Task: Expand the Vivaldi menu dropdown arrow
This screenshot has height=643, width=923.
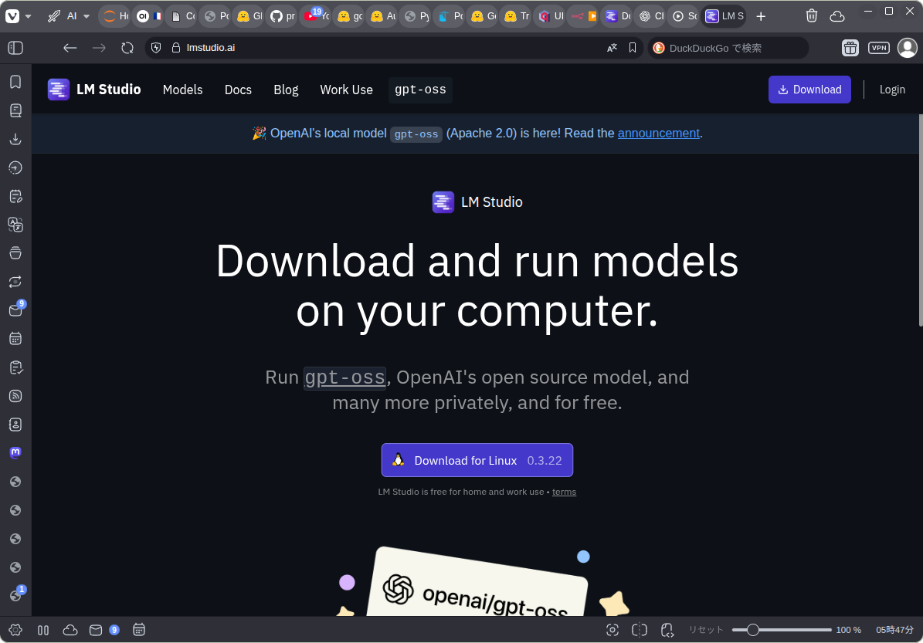Action: [x=28, y=16]
